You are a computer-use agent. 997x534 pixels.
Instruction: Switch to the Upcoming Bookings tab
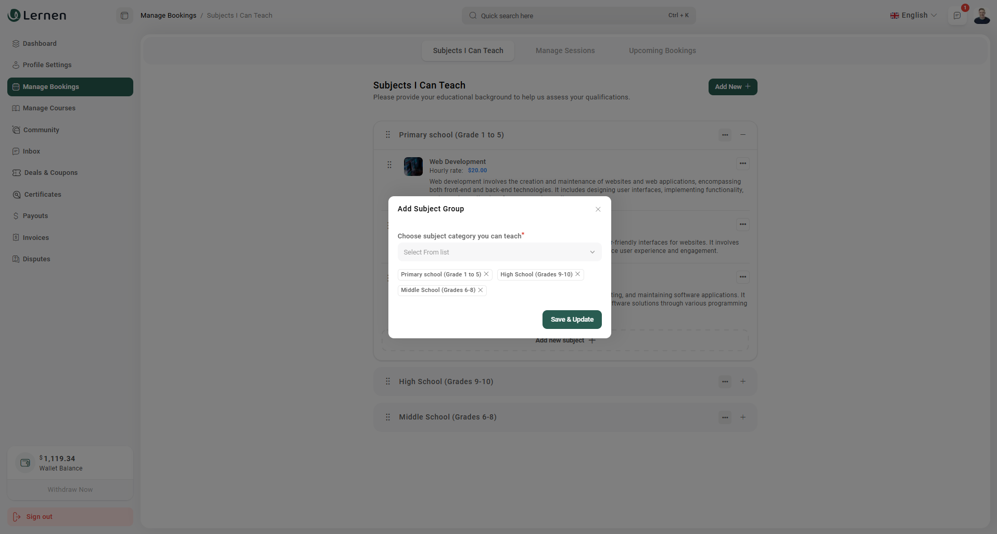pos(662,51)
